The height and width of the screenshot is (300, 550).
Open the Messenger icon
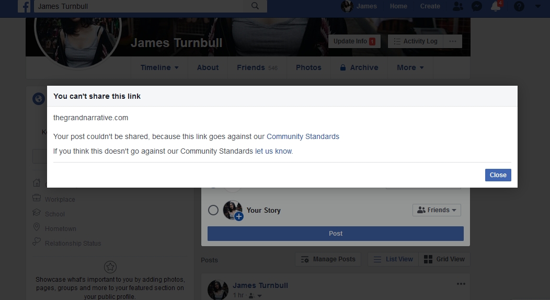pos(476,6)
